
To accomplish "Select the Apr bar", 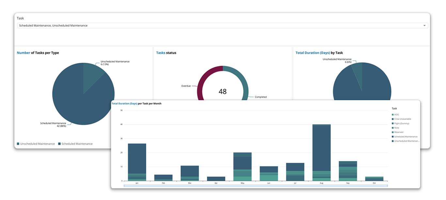I will [x=216, y=179].
